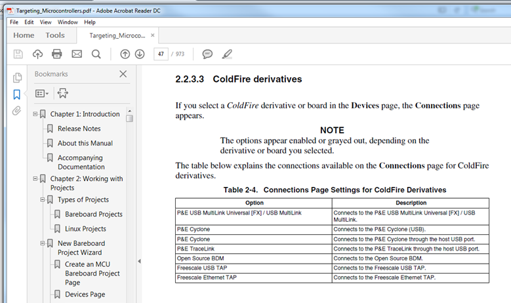Click the Linux Projects bookmark icon
The height and width of the screenshot is (303, 511).
[57, 229]
